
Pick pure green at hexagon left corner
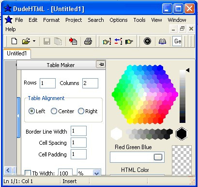coord(114,94)
